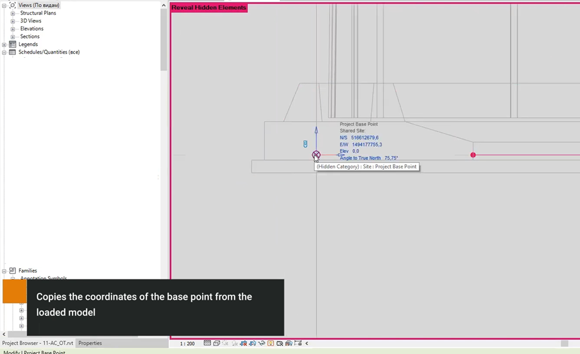The width and height of the screenshot is (580, 354).
Task: Click the red survey point marker
Action: [x=473, y=155]
